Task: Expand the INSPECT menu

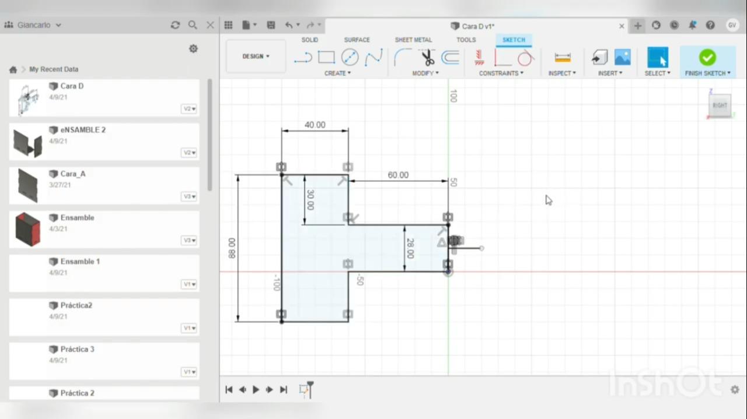Action: [x=562, y=73]
